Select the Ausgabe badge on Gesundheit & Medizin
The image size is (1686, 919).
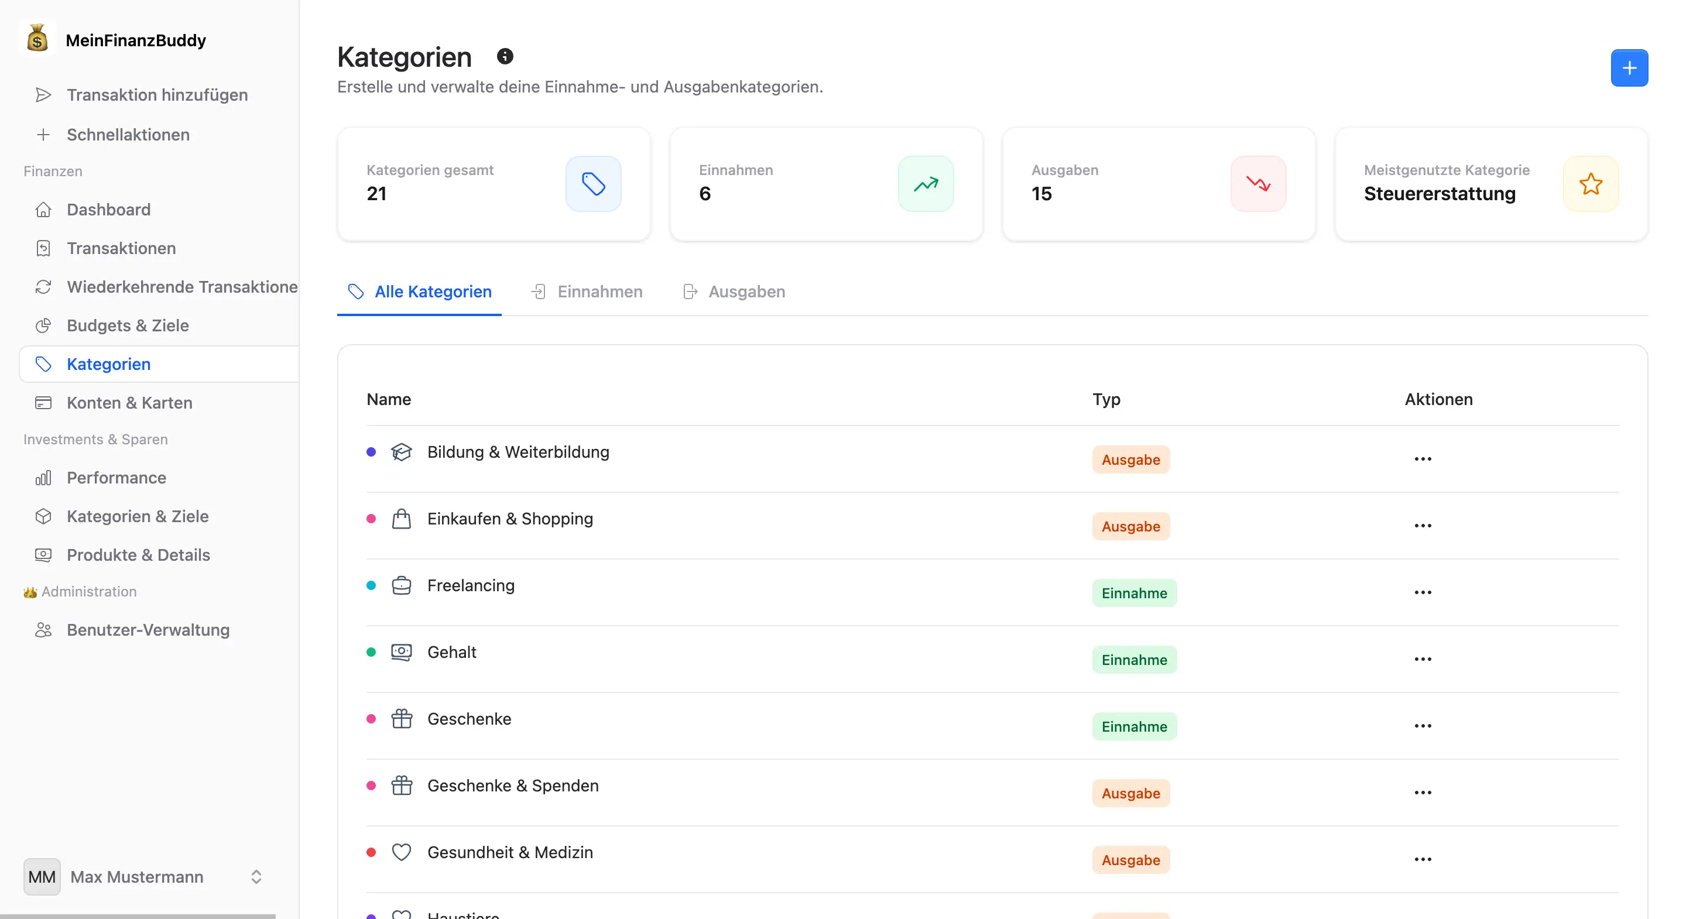click(1130, 859)
